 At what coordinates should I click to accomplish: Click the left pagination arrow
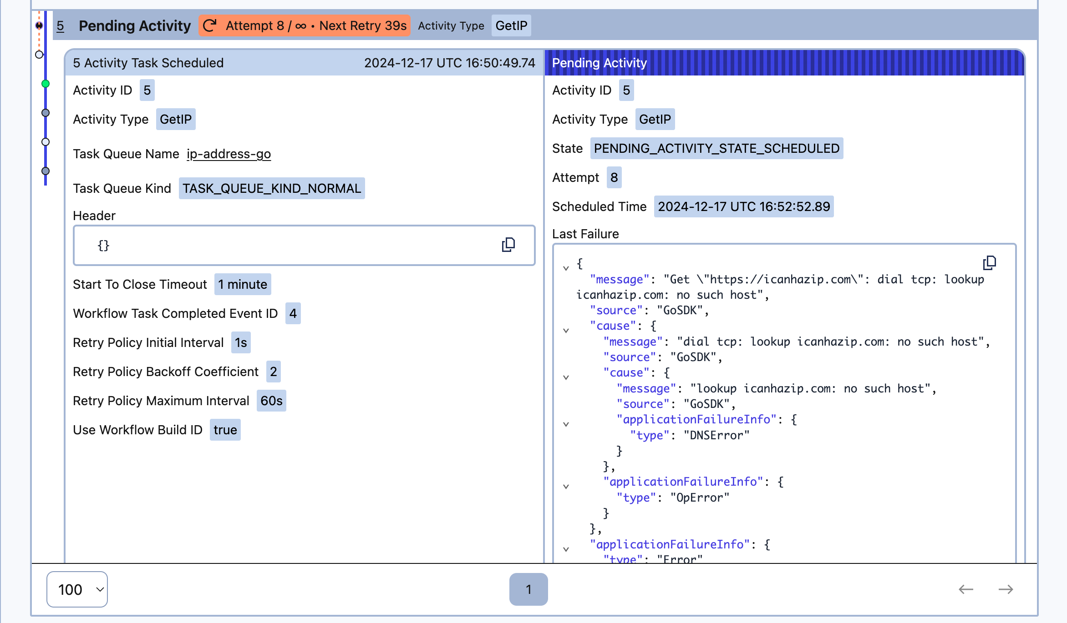point(966,589)
